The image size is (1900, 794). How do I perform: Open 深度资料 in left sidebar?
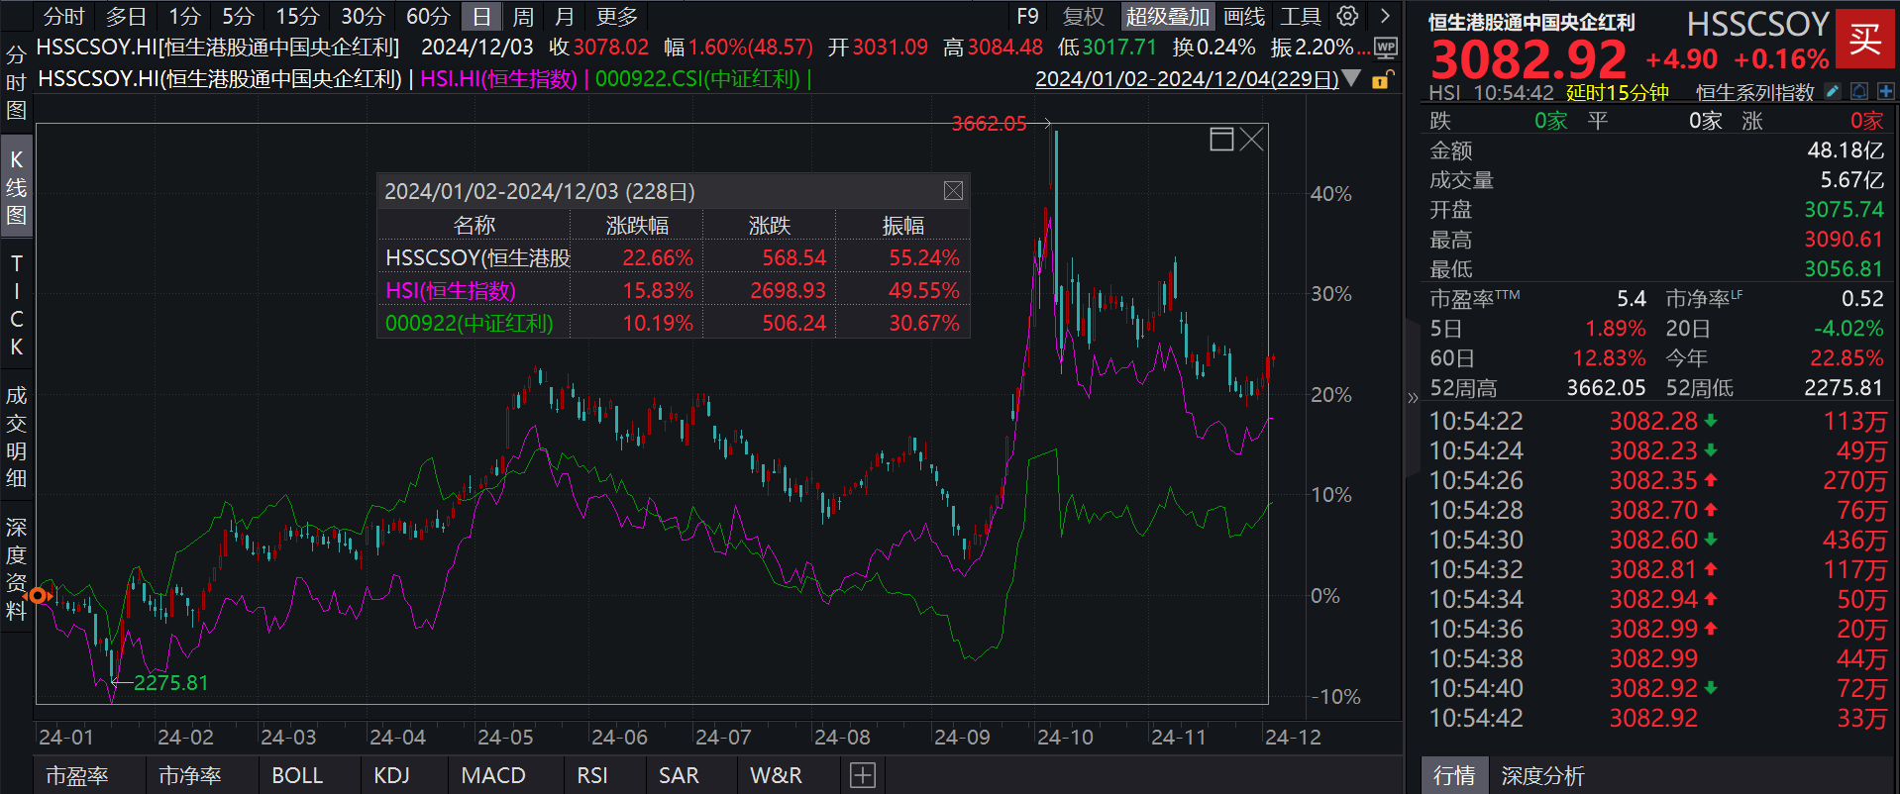click(16, 568)
